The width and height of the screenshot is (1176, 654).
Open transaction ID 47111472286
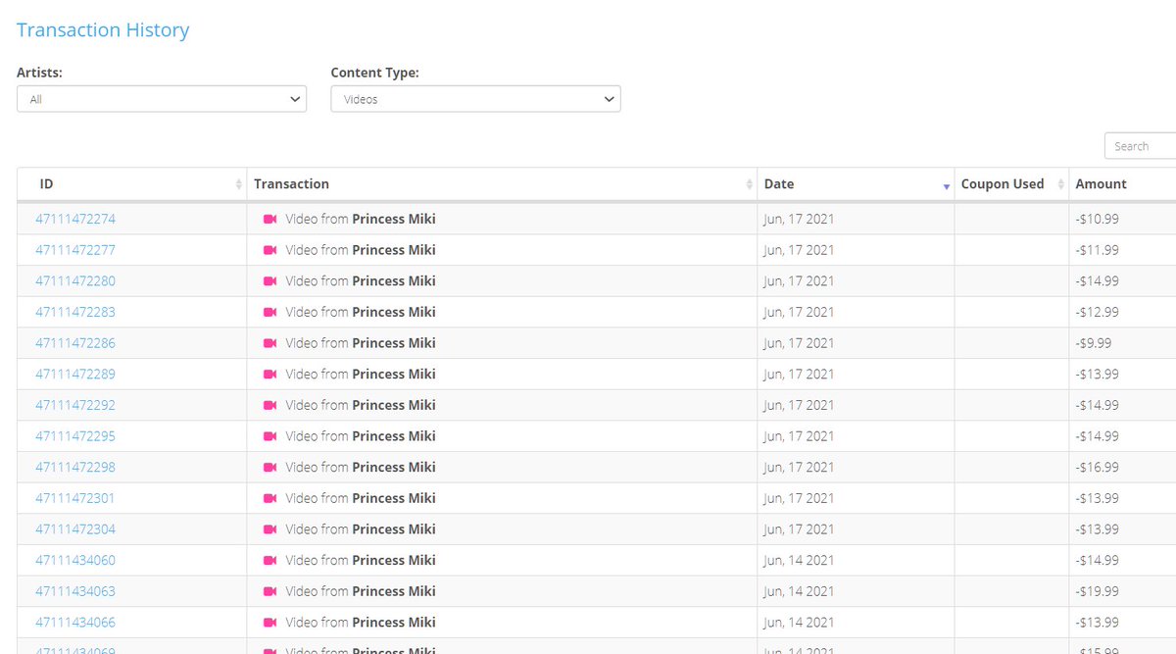(75, 343)
